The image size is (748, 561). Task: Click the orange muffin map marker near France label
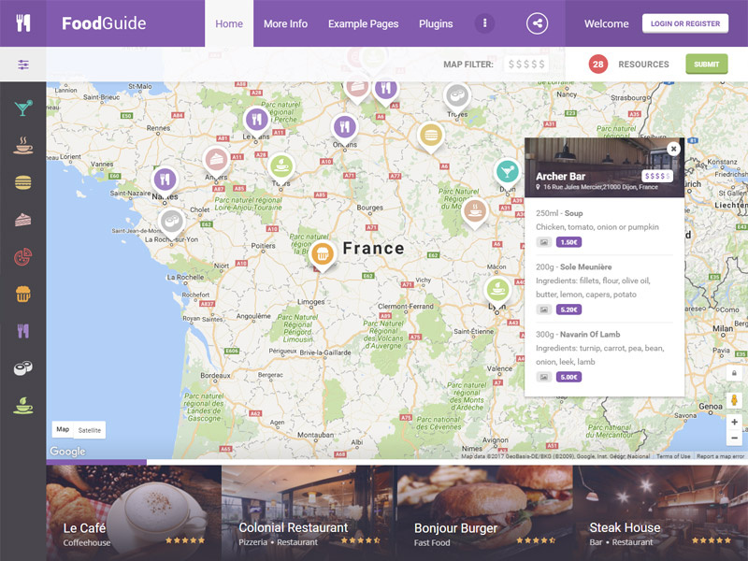(322, 255)
